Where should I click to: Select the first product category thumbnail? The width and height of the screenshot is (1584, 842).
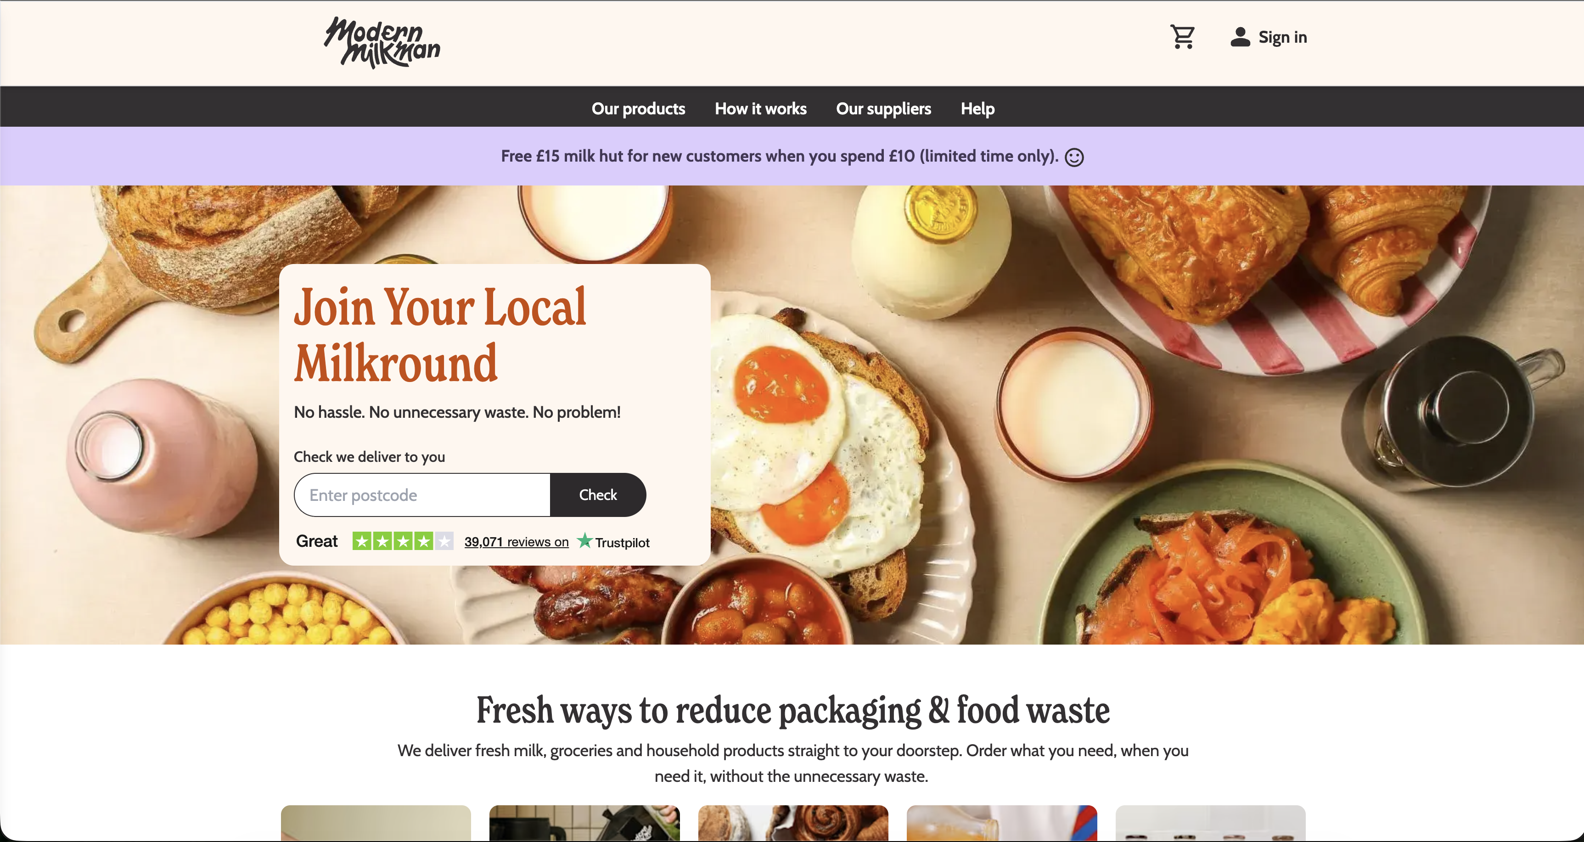point(376,823)
